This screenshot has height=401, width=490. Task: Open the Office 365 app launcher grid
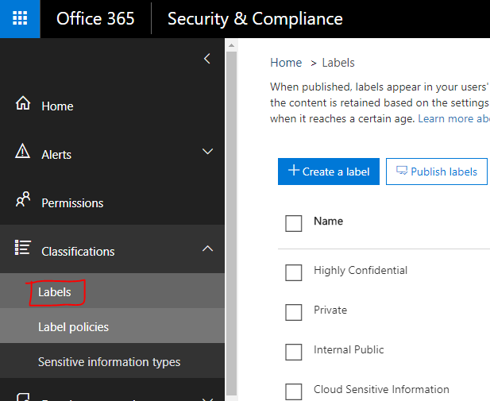20,19
